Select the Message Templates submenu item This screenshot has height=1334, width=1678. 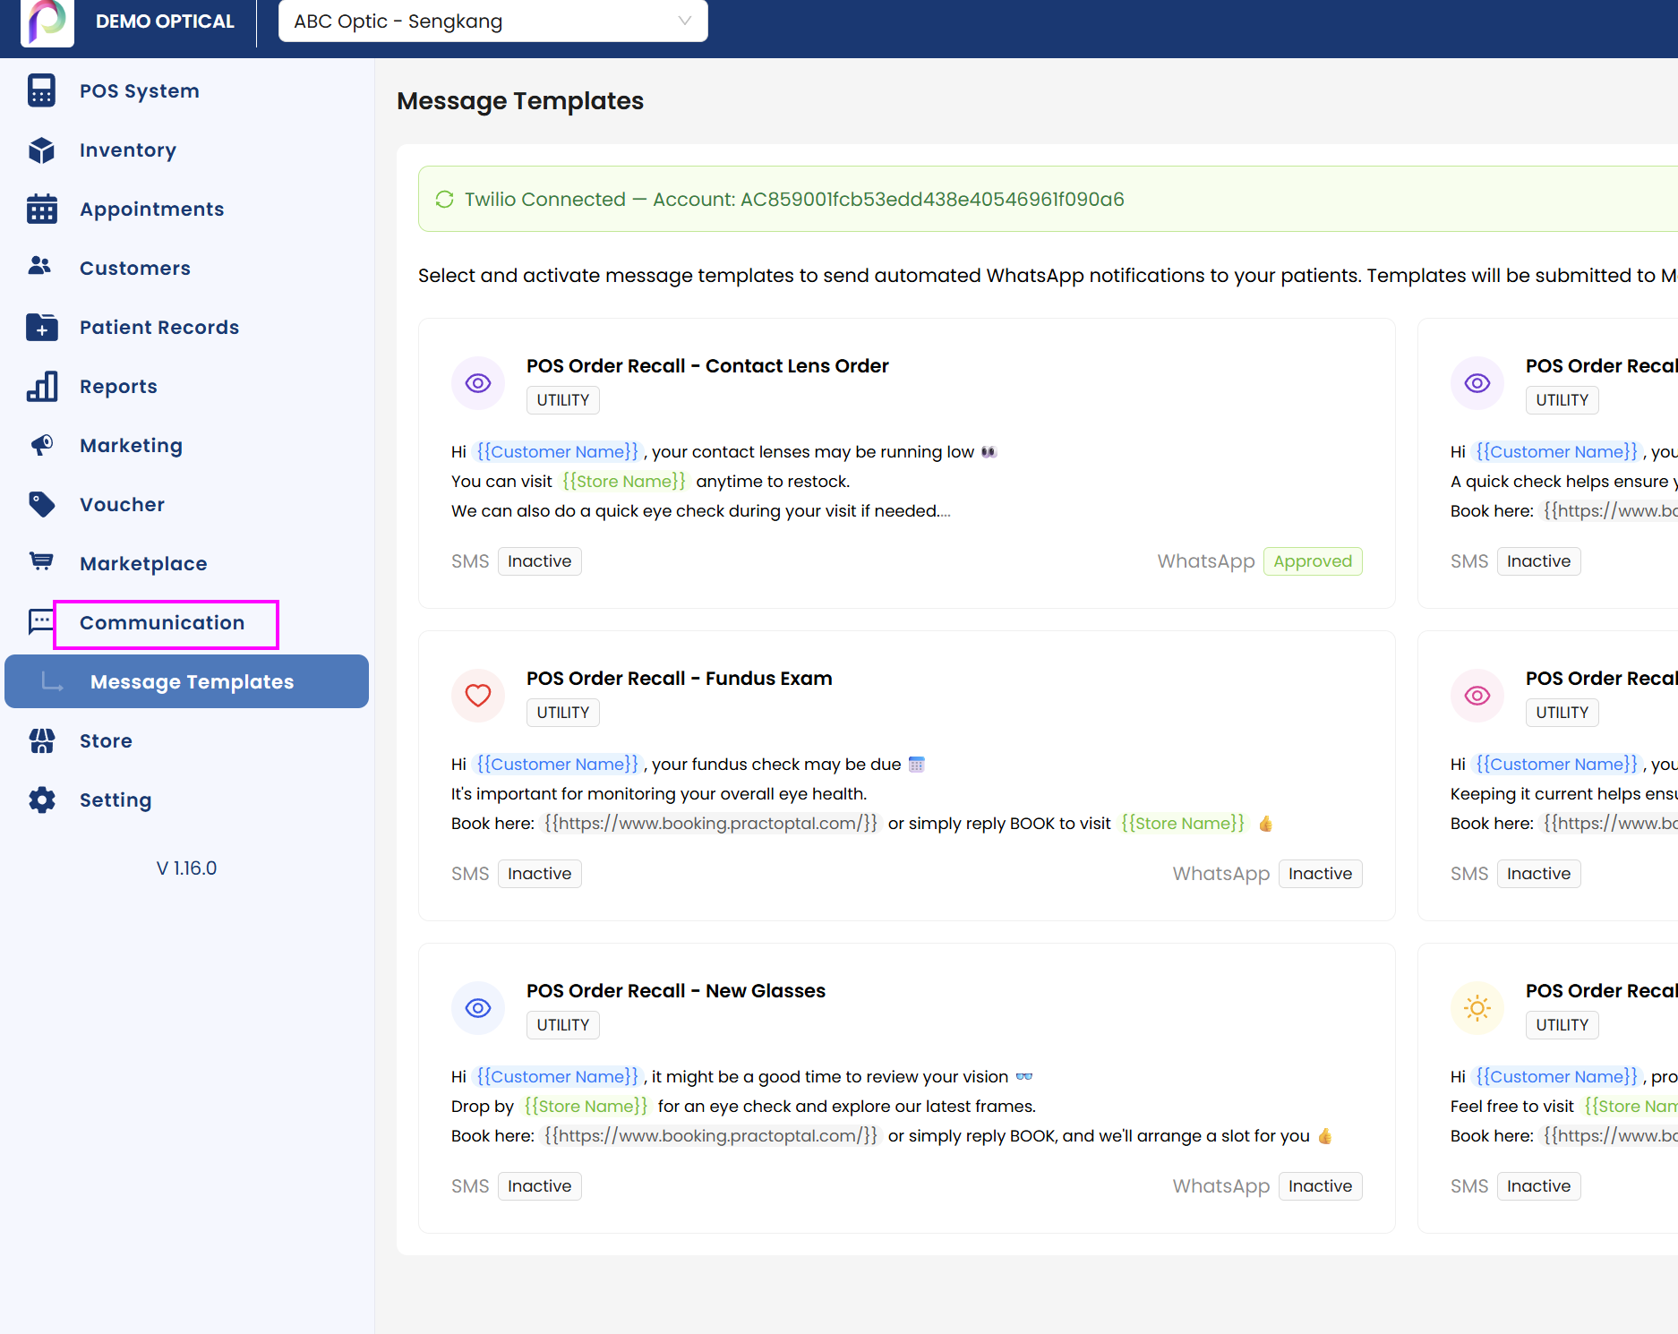pyautogui.click(x=186, y=681)
